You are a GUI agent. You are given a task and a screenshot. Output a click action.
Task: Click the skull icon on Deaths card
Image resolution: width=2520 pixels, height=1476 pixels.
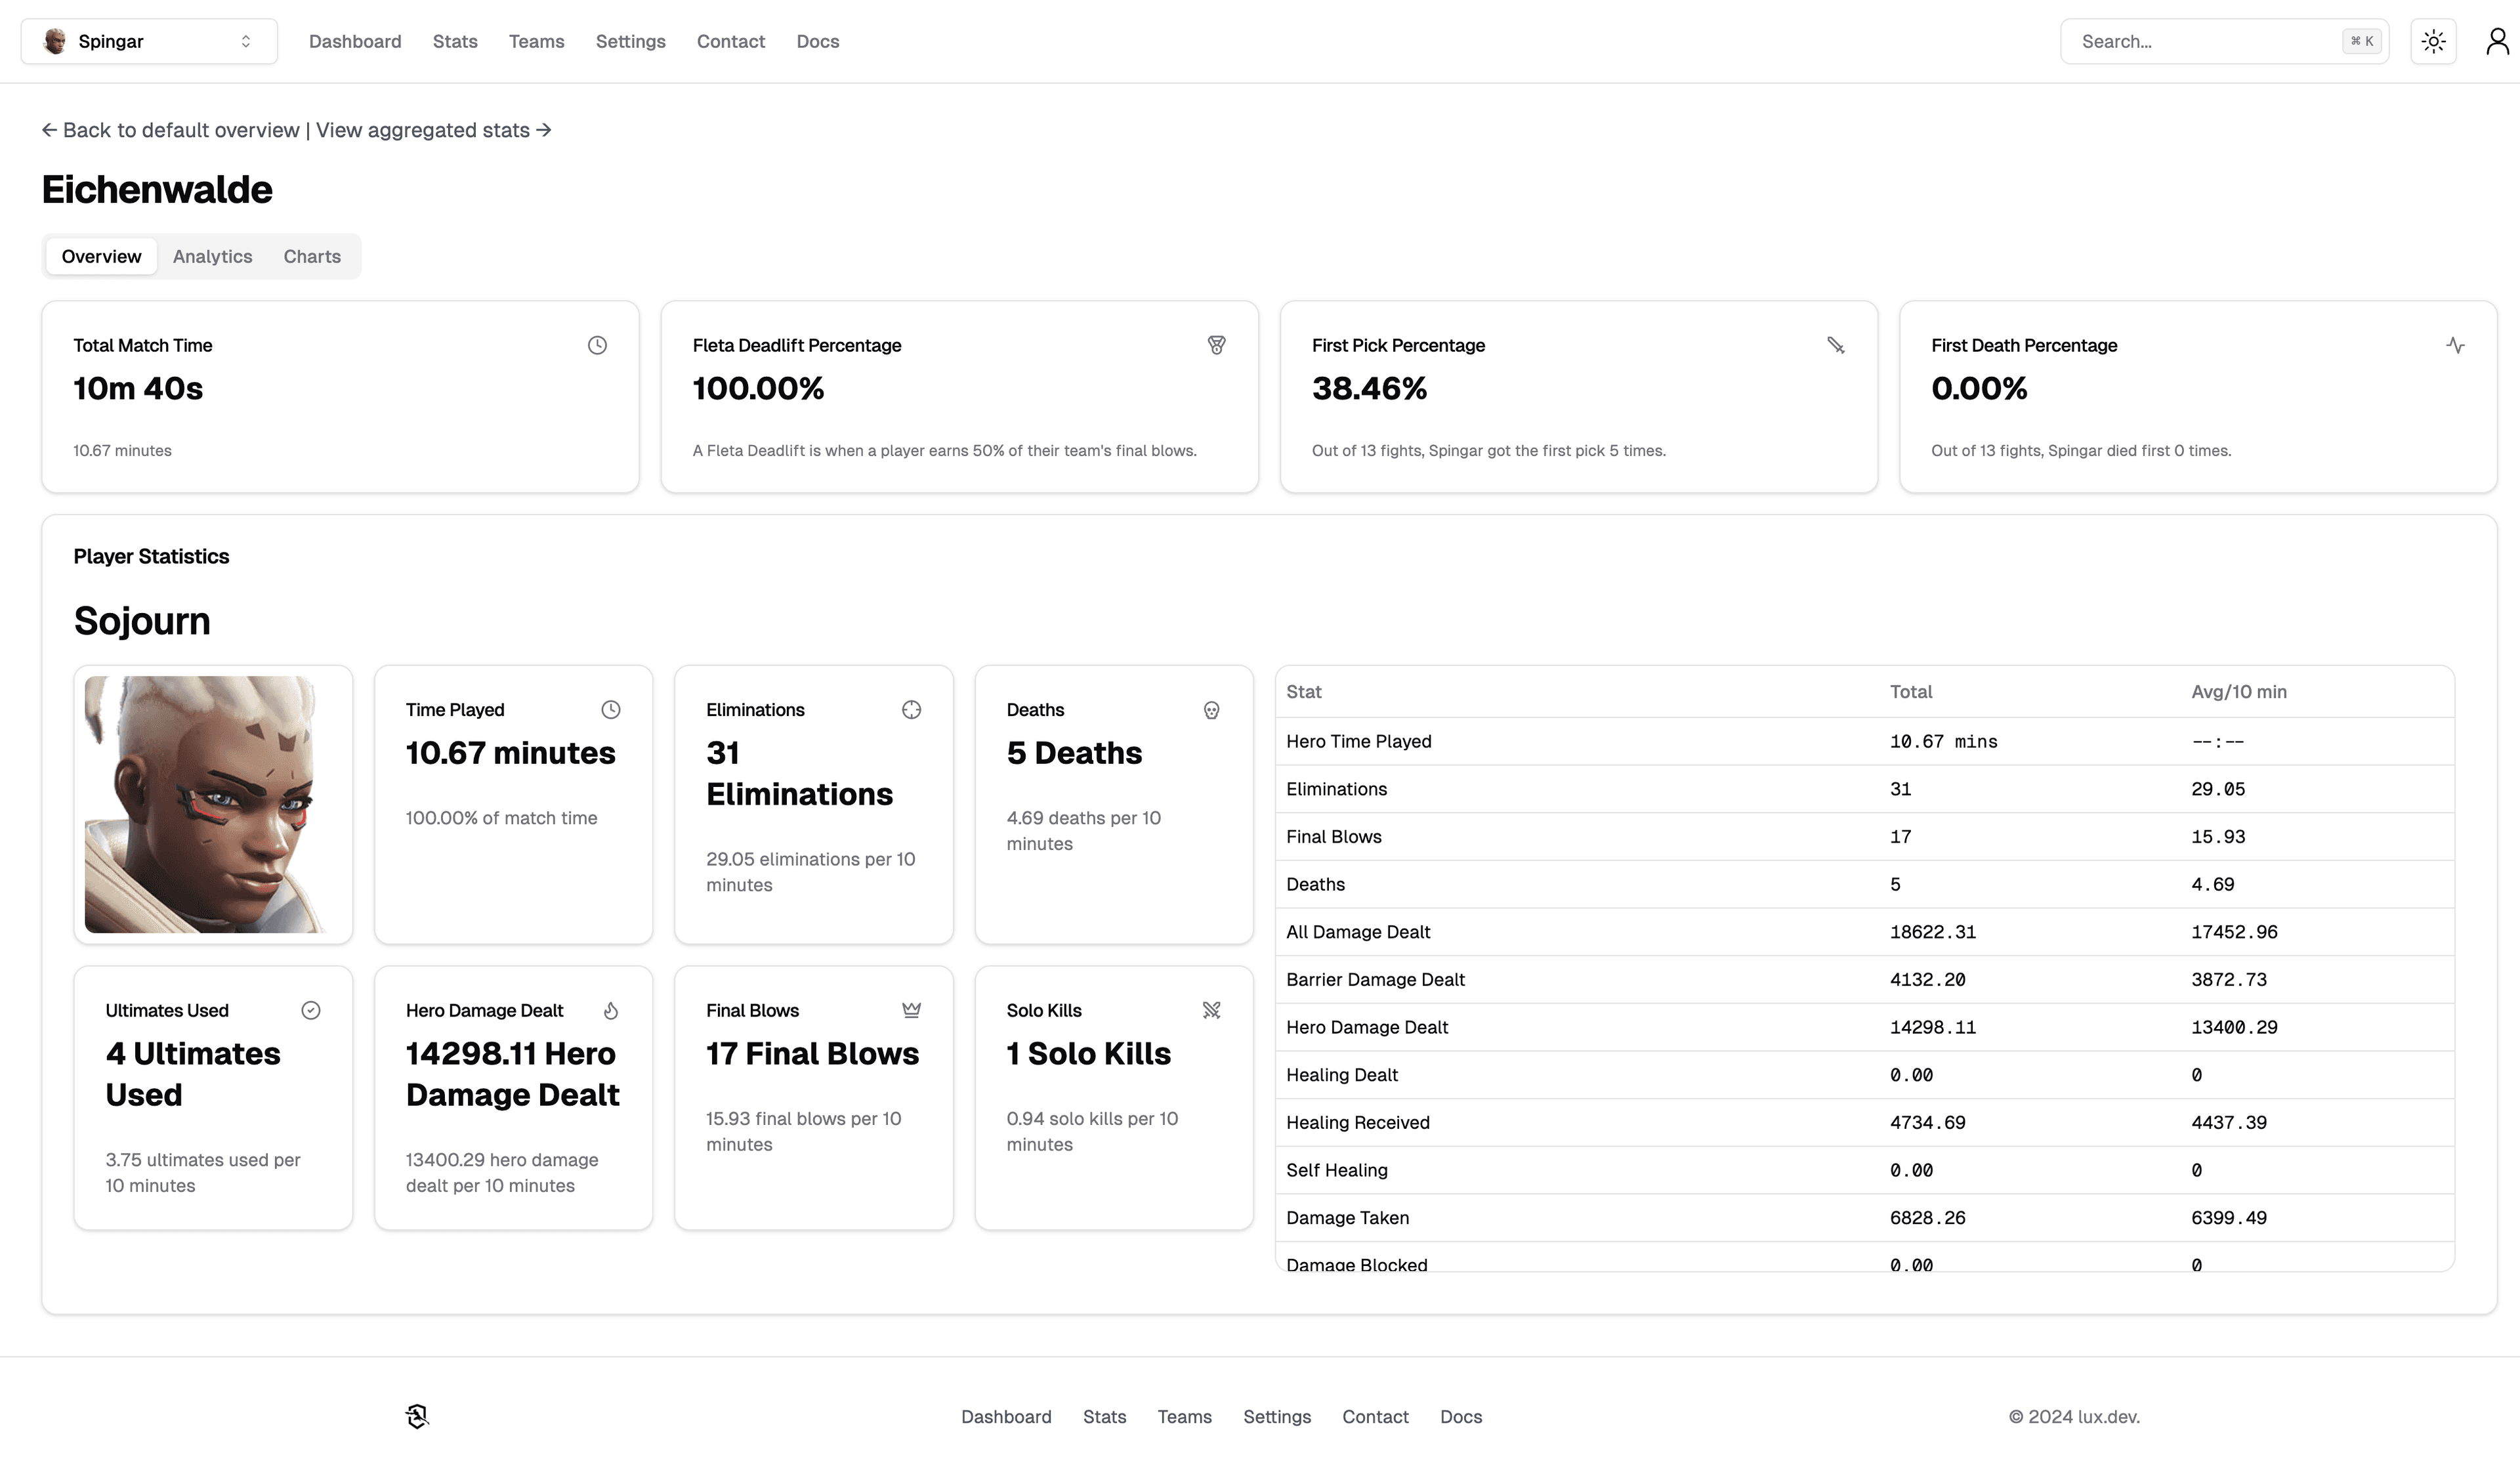click(1211, 710)
